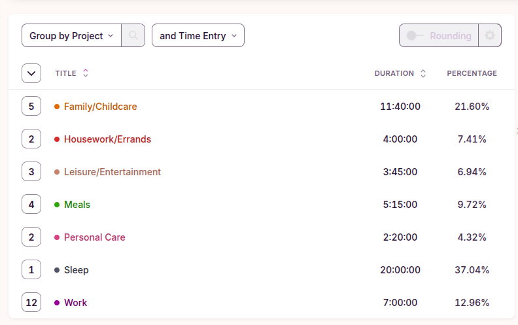Click the Duration column header
518x325 pixels.
click(x=394, y=73)
